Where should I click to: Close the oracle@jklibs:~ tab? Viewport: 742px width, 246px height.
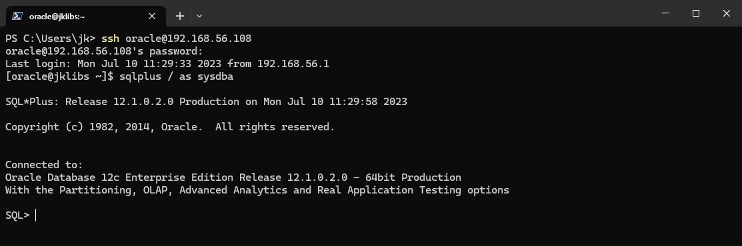tap(152, 16)
